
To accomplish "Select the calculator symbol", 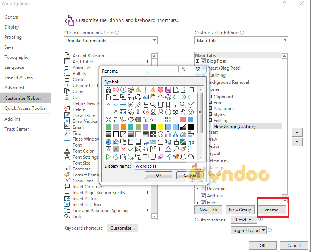I will (115, 119).
